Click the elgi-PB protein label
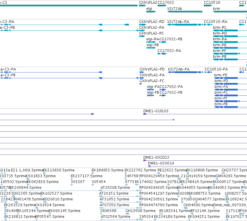Screen dimensions: 247x221 [x=153, y=93]
